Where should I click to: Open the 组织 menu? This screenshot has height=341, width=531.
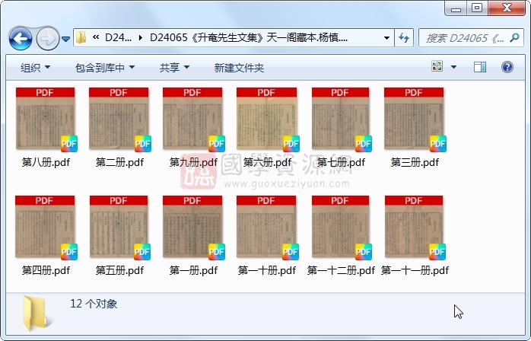coord(35,68)
